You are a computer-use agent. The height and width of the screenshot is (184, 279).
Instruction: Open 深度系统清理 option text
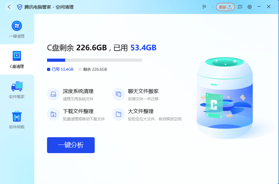tap(78, 91)
